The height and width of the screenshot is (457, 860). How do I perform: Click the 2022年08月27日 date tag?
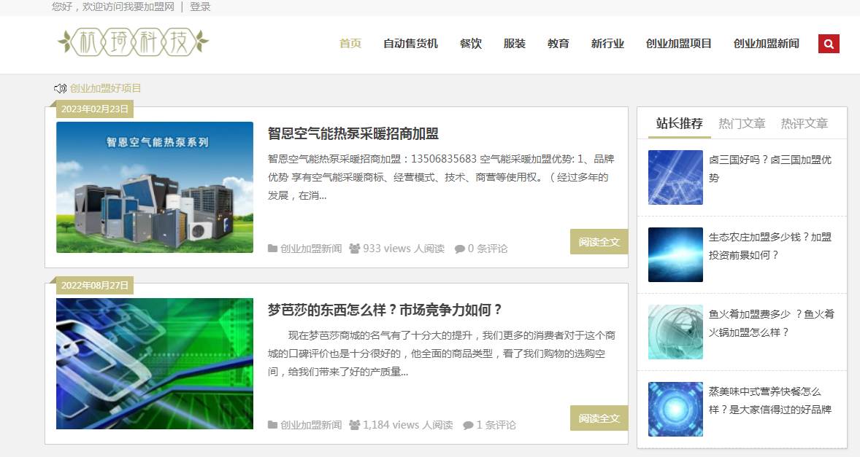[x=95, y=285]
